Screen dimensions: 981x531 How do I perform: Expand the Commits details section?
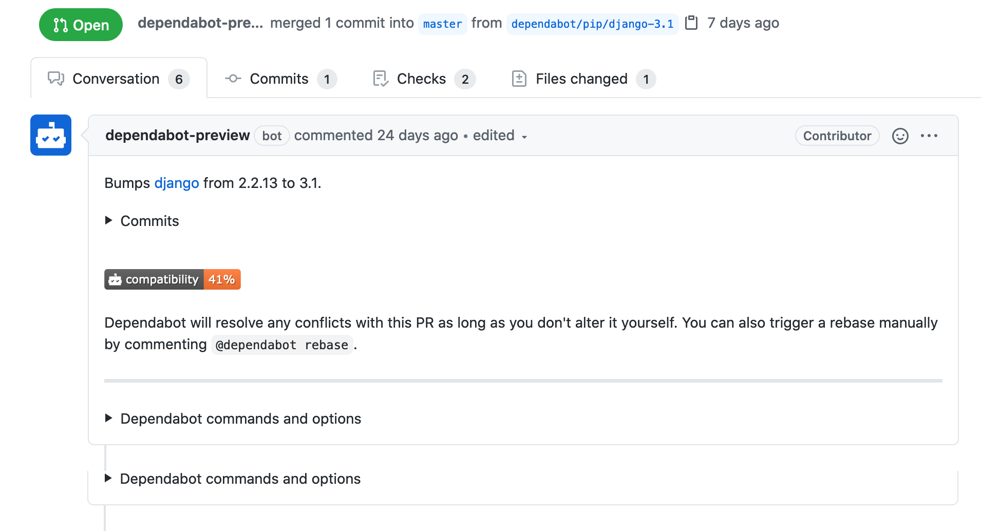click(x=142, y=221)
